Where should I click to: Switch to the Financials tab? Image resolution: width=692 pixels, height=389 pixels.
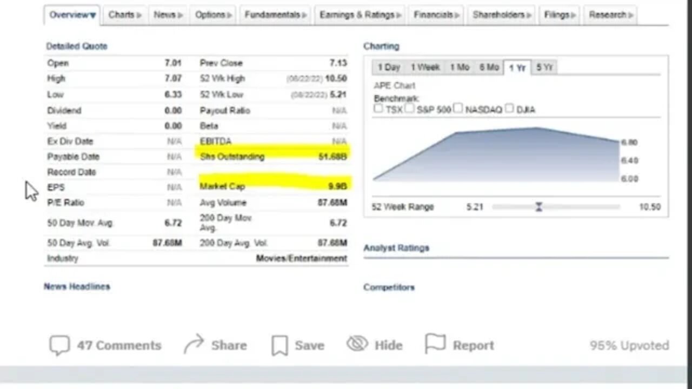(x=436, y=15)
